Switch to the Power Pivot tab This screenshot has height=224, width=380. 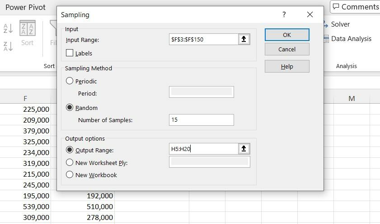point(25,7)
